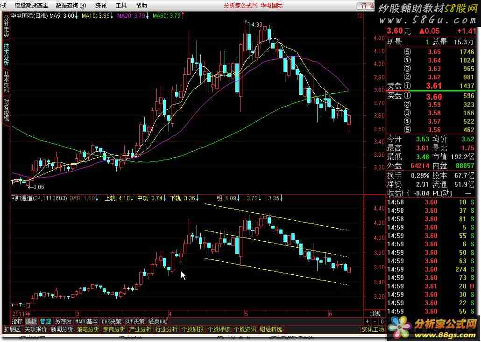
Task: Click the minus zoom button beside 日线
Action: click(x=374, y=321)
